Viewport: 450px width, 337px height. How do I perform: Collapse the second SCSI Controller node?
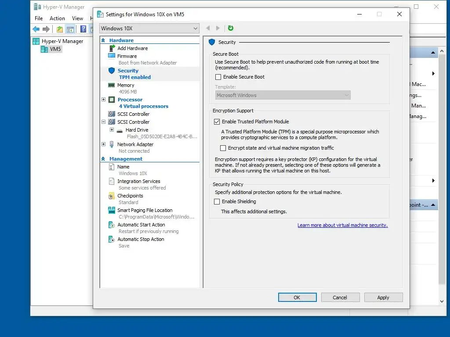point(104,122)
